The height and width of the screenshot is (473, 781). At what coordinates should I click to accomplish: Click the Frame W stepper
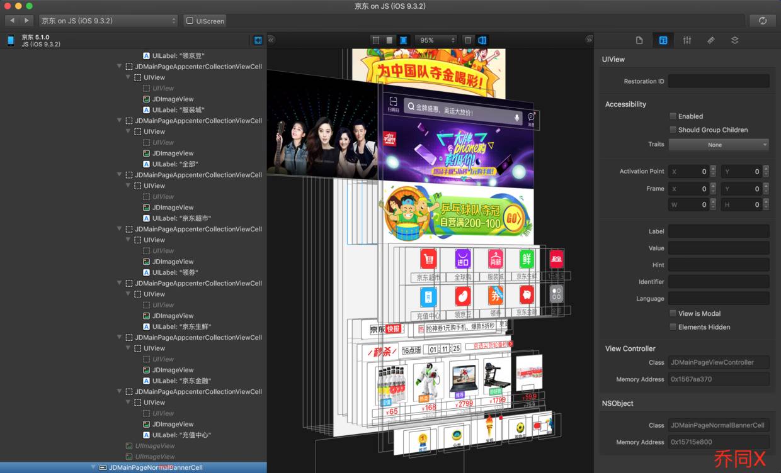(x=713, y=204)
